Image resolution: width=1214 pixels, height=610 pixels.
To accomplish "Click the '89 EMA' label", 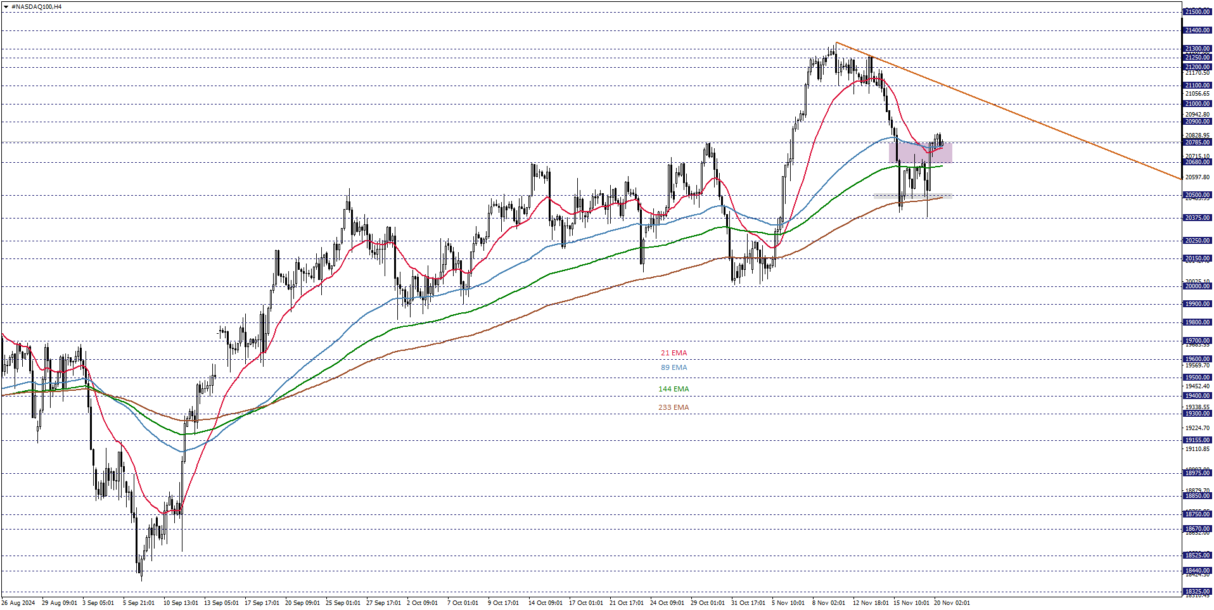I will tap(674, 367).
